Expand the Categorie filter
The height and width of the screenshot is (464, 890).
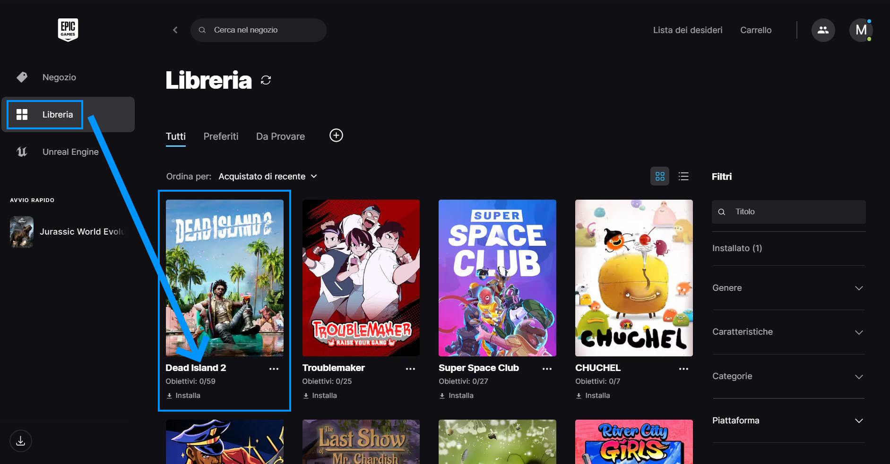788,376
